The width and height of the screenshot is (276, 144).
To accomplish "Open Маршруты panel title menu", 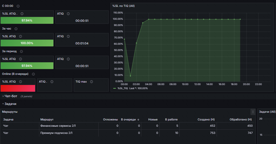I will click(10, 112).
